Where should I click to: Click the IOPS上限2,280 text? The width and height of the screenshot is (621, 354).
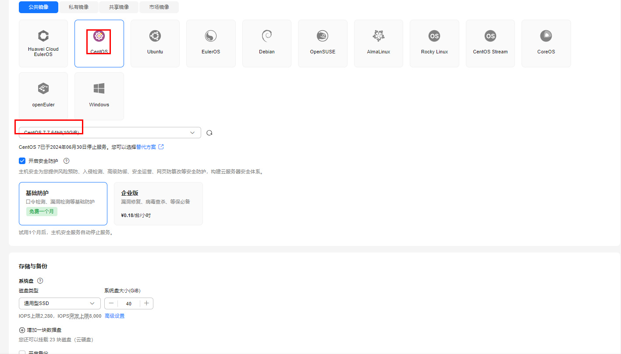click(x=37, y=316)
